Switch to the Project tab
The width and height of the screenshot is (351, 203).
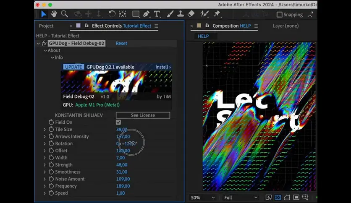tap(46, 26)
